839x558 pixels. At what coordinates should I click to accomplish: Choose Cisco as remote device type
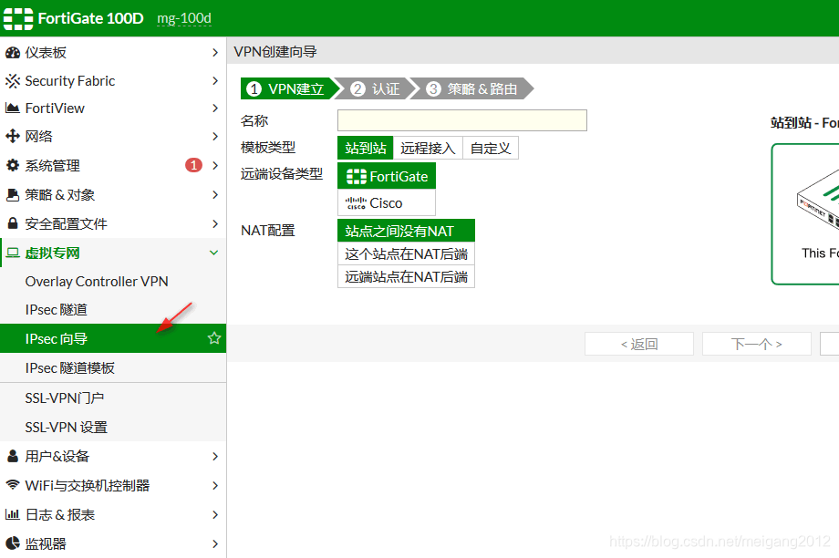(x=387, y=203)
